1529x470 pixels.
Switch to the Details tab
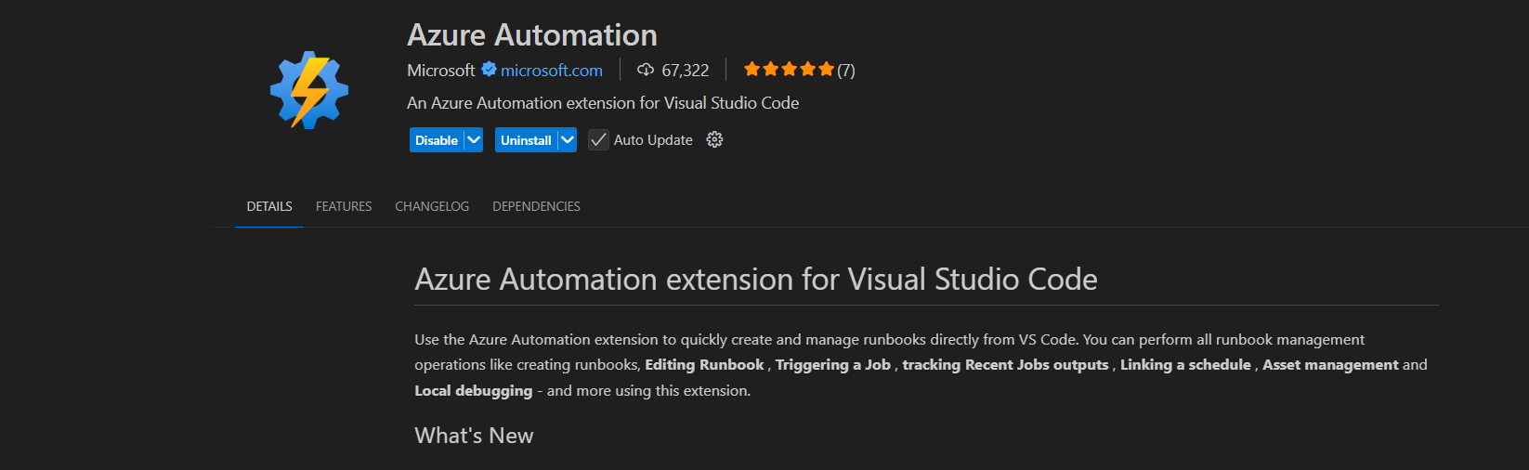tap(269, 206)
